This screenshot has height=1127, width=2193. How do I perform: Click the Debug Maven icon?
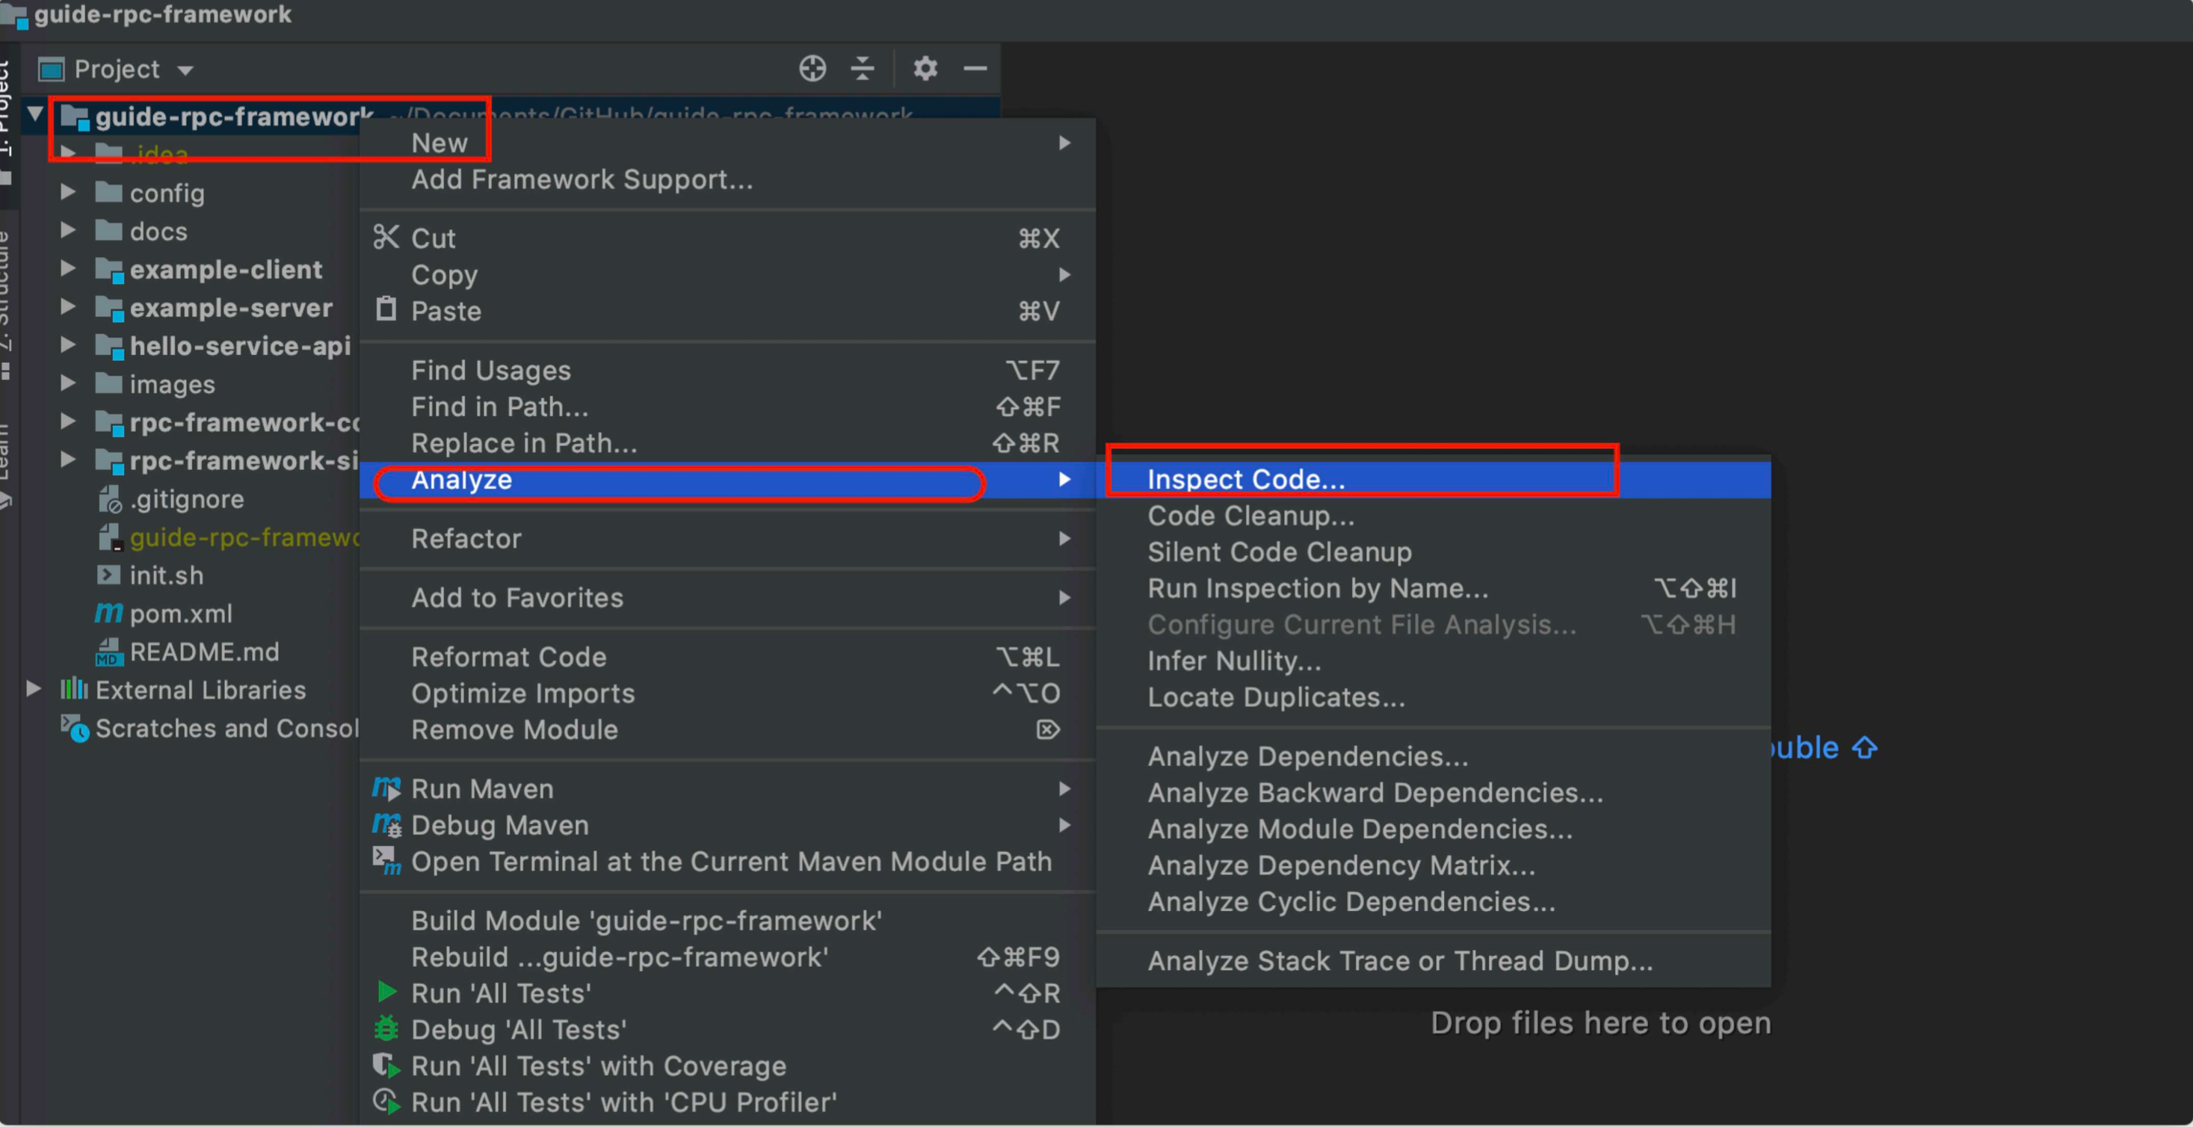[x=386, y=824]
